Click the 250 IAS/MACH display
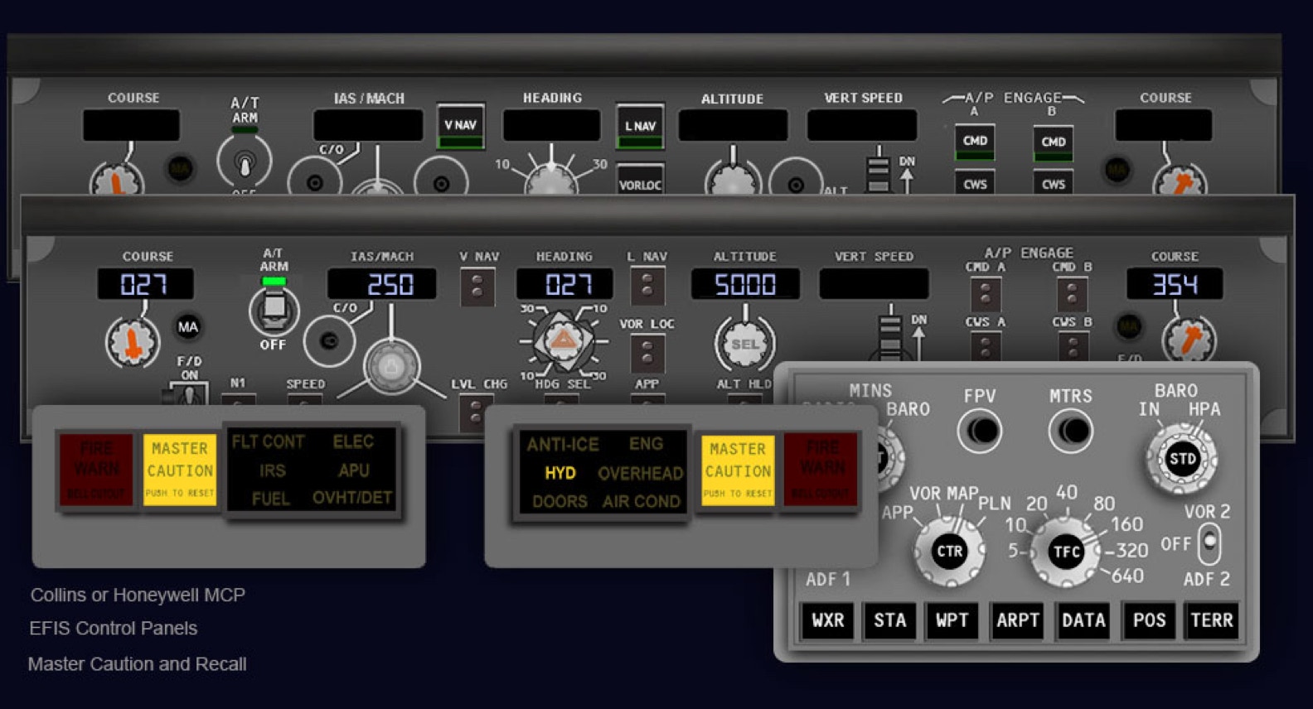Screen dimensions: 1313x709 point(382,284)
